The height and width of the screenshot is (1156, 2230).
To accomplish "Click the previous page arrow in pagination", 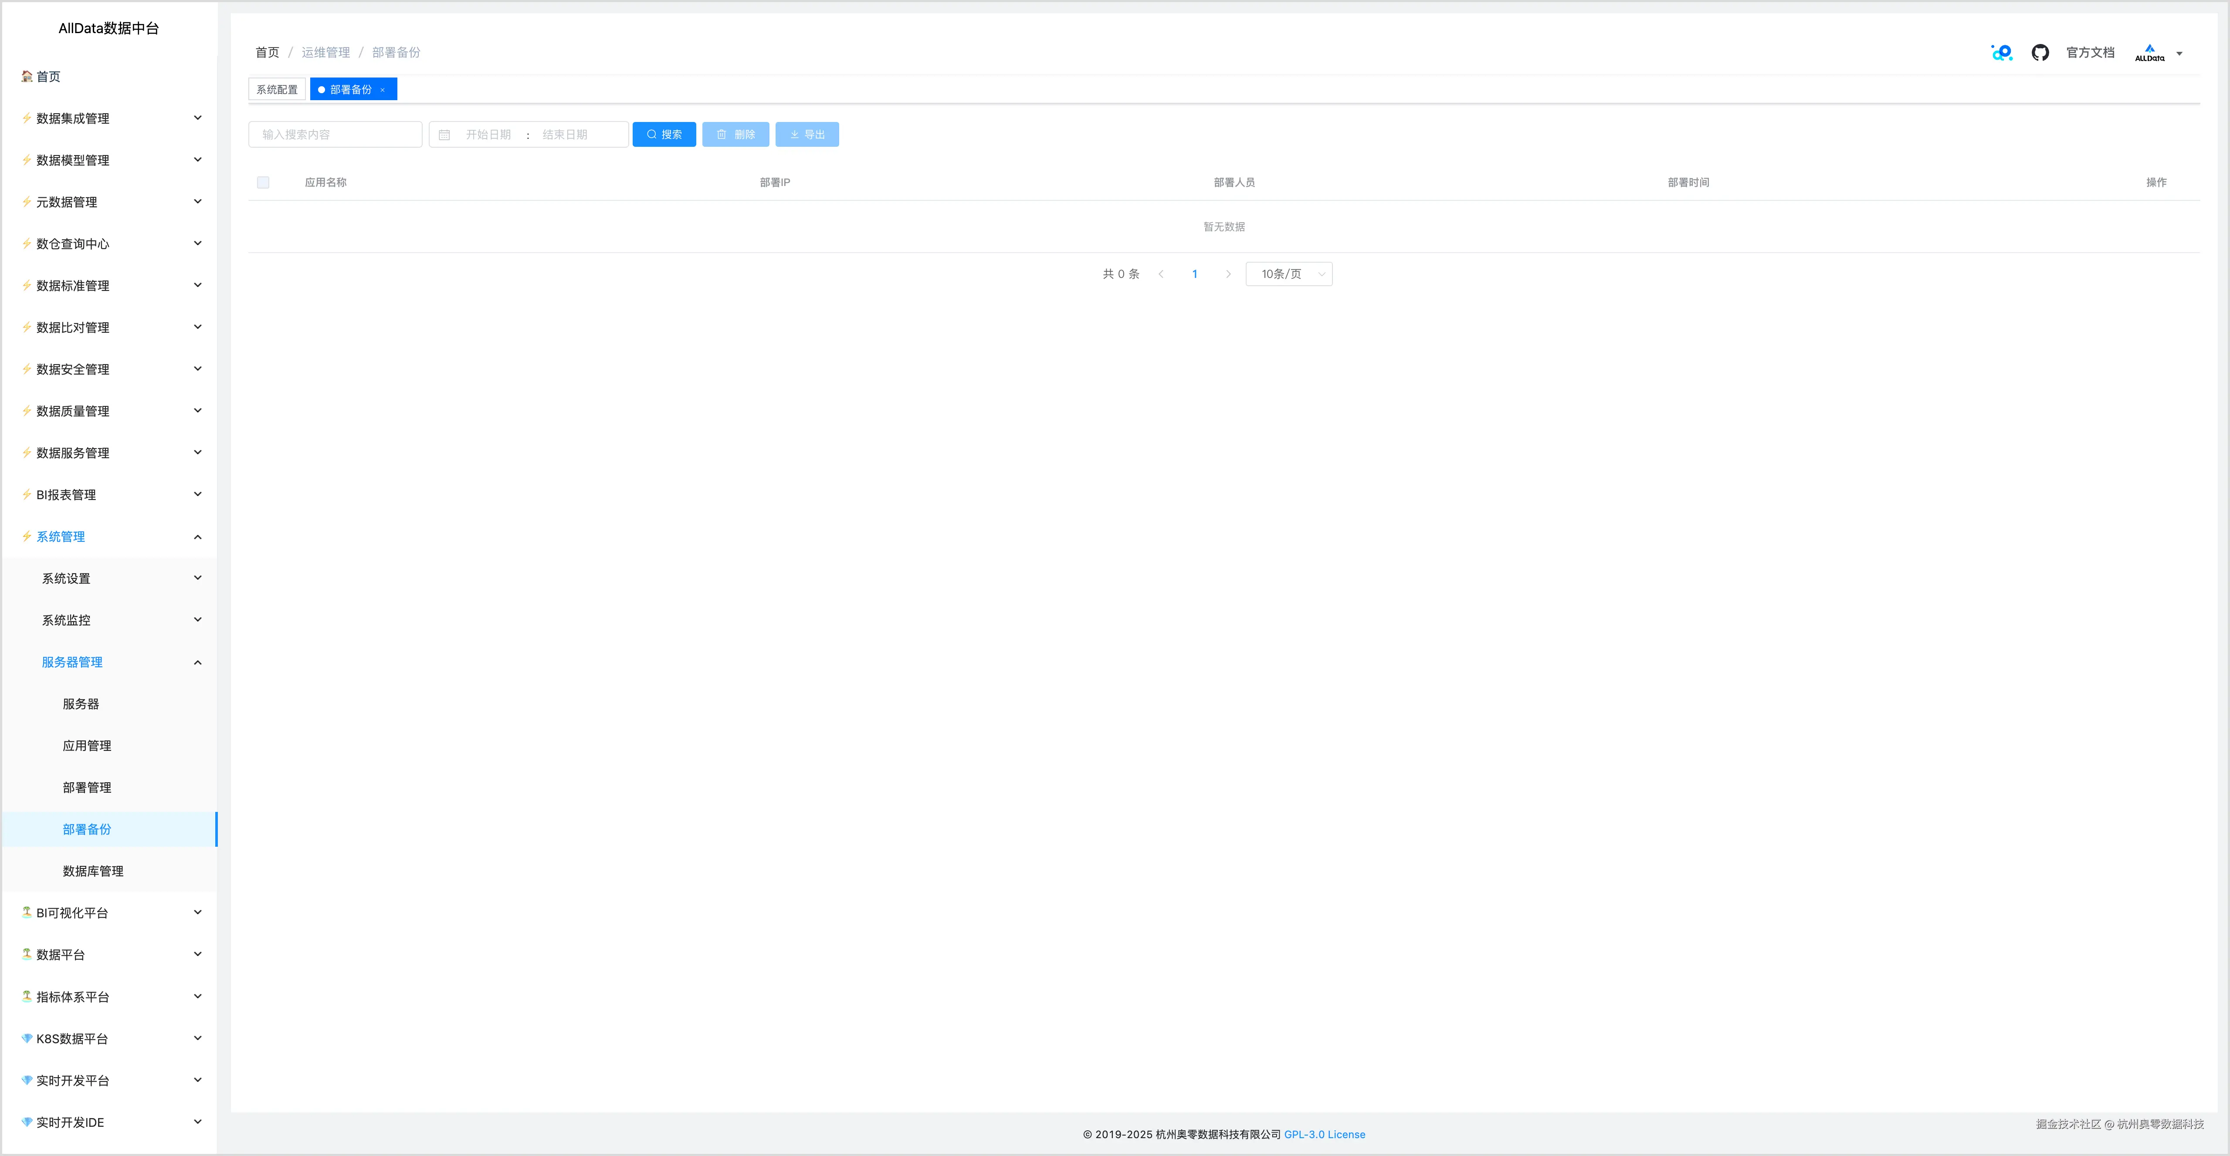I will 1161,274.
